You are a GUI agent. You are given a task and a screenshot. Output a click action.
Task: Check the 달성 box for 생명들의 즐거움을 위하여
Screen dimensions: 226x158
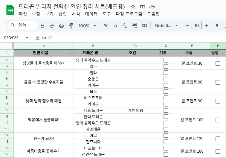(218, 63)
